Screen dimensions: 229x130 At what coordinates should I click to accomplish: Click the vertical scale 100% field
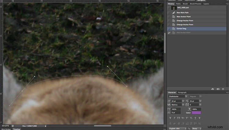(x=176, y=109)
